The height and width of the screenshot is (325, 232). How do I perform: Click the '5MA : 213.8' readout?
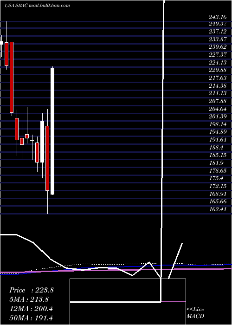click(30, 299)
